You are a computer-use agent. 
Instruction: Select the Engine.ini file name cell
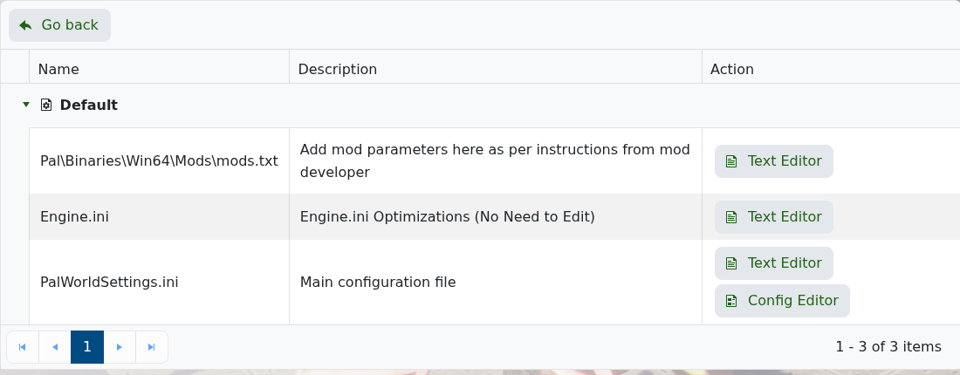[x=159, y=216]
